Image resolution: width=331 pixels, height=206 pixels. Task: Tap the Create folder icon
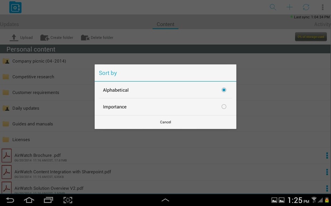44,38
